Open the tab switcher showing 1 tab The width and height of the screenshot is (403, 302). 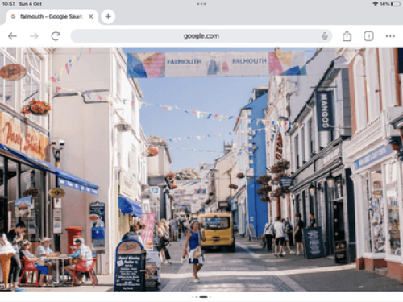click(x=368, y=36)
